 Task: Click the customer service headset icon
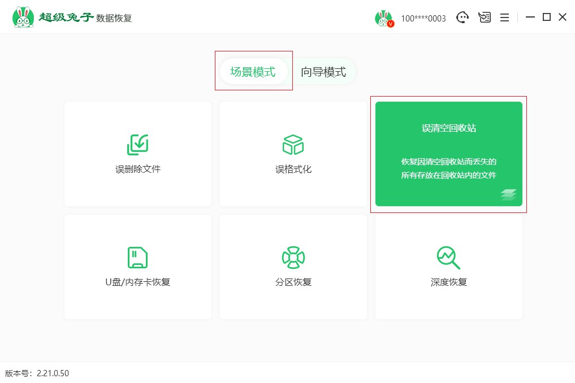point(462,18)
